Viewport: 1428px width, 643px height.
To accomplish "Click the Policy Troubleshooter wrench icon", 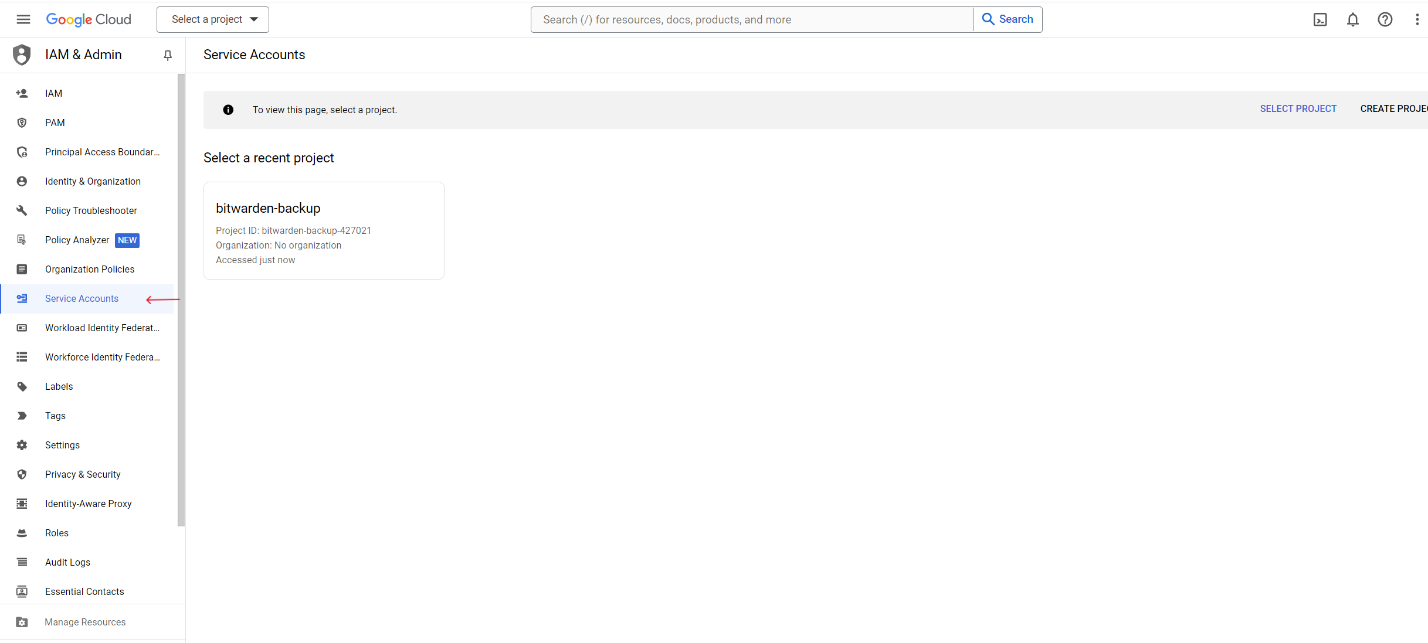I will [22, 210].
